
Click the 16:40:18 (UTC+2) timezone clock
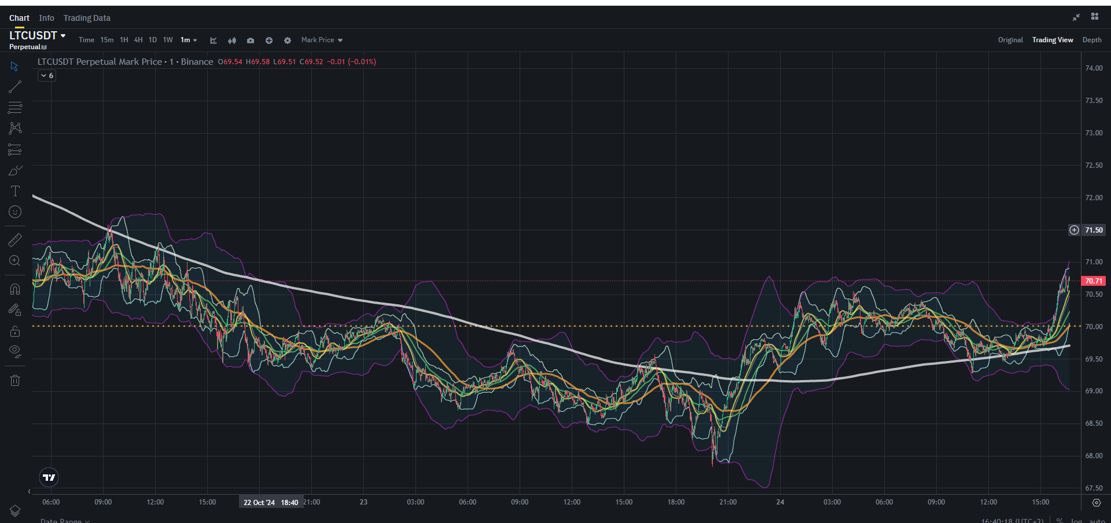coord(1012,520)
